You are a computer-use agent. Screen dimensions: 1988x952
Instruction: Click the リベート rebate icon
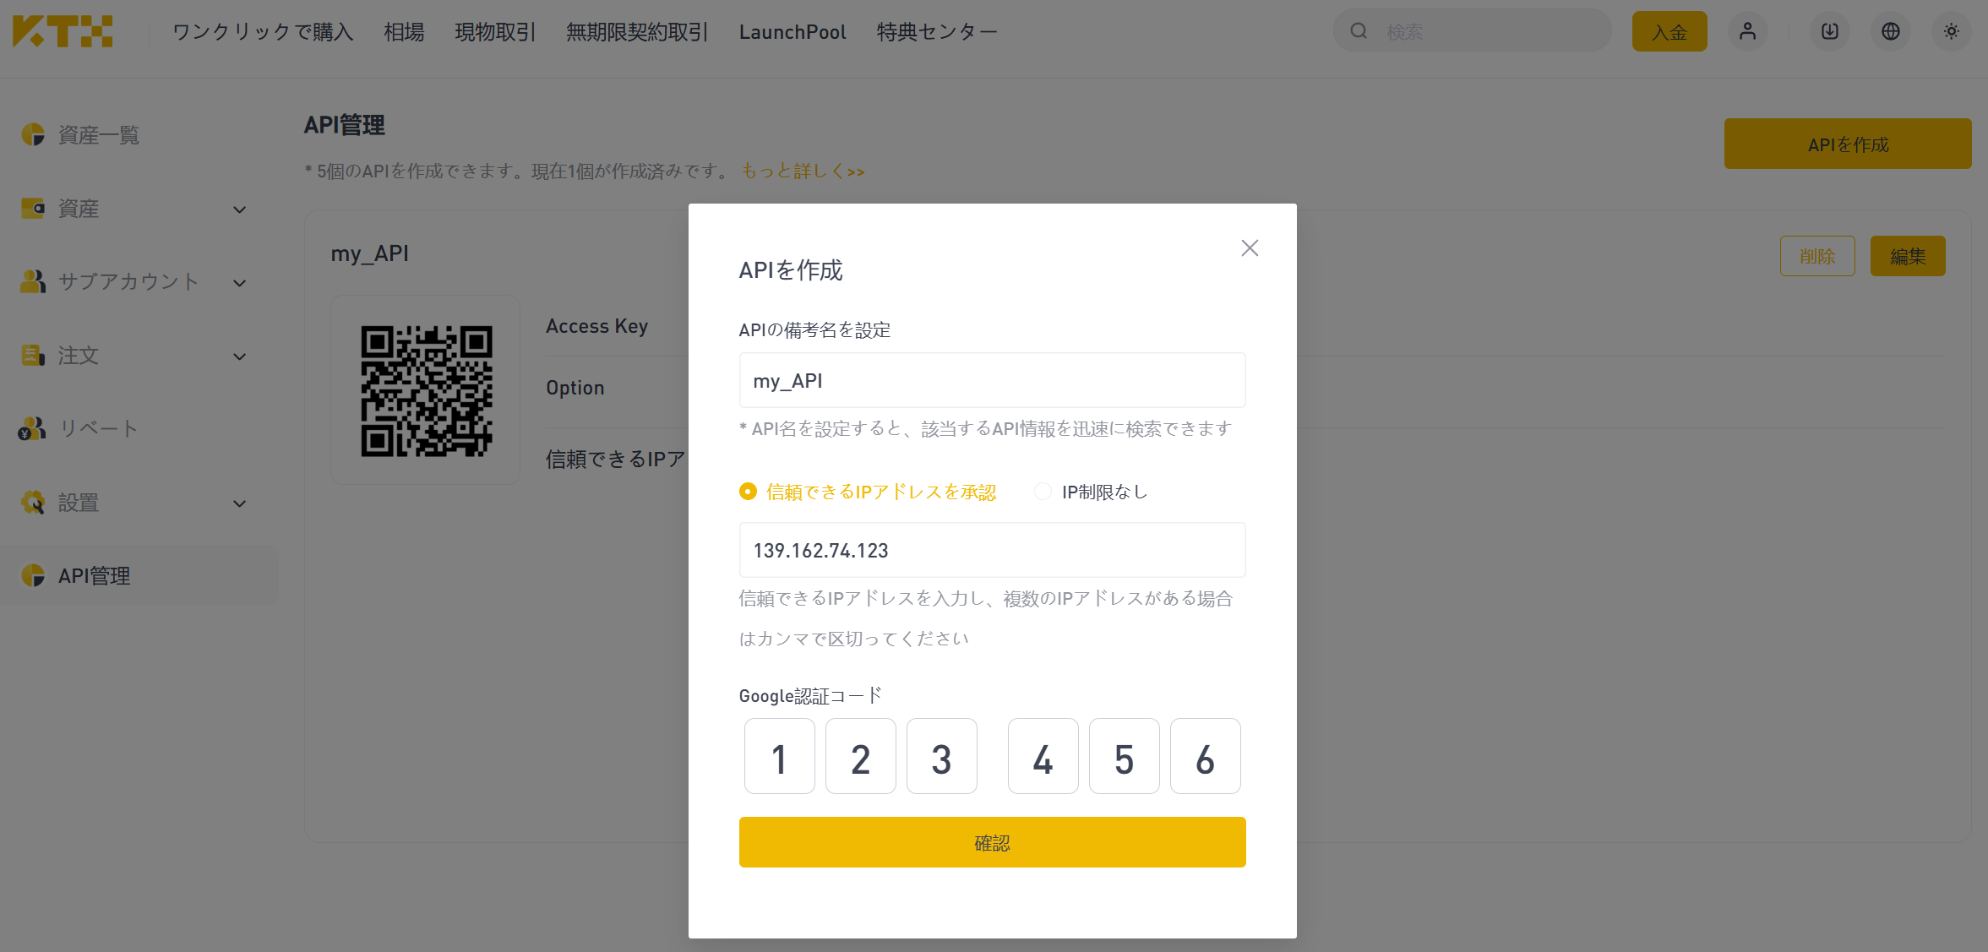click(x=32, y=428)
